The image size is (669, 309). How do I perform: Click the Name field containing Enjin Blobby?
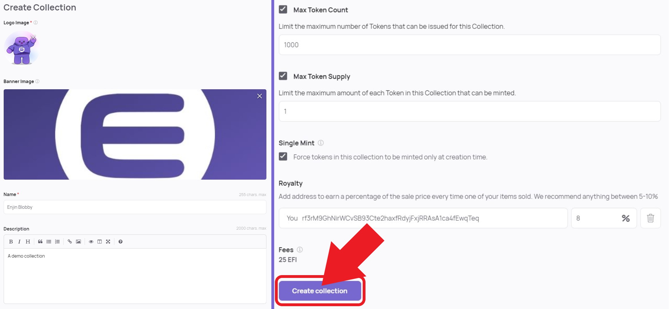[x=135, y=207]
